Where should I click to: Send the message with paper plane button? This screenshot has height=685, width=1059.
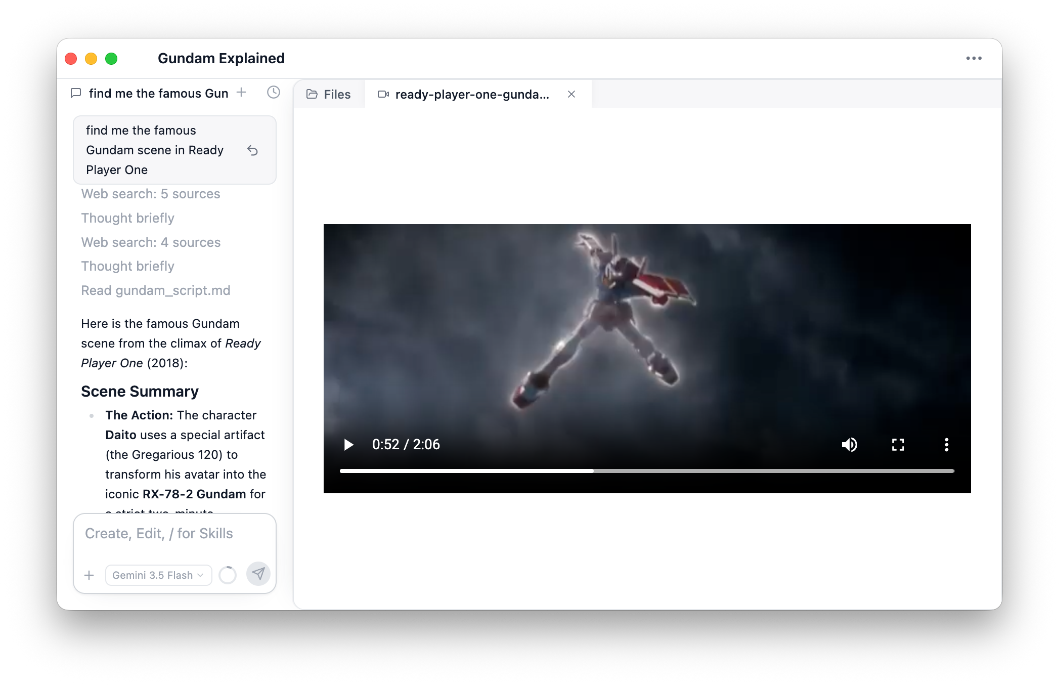click(x=258, y=574)
